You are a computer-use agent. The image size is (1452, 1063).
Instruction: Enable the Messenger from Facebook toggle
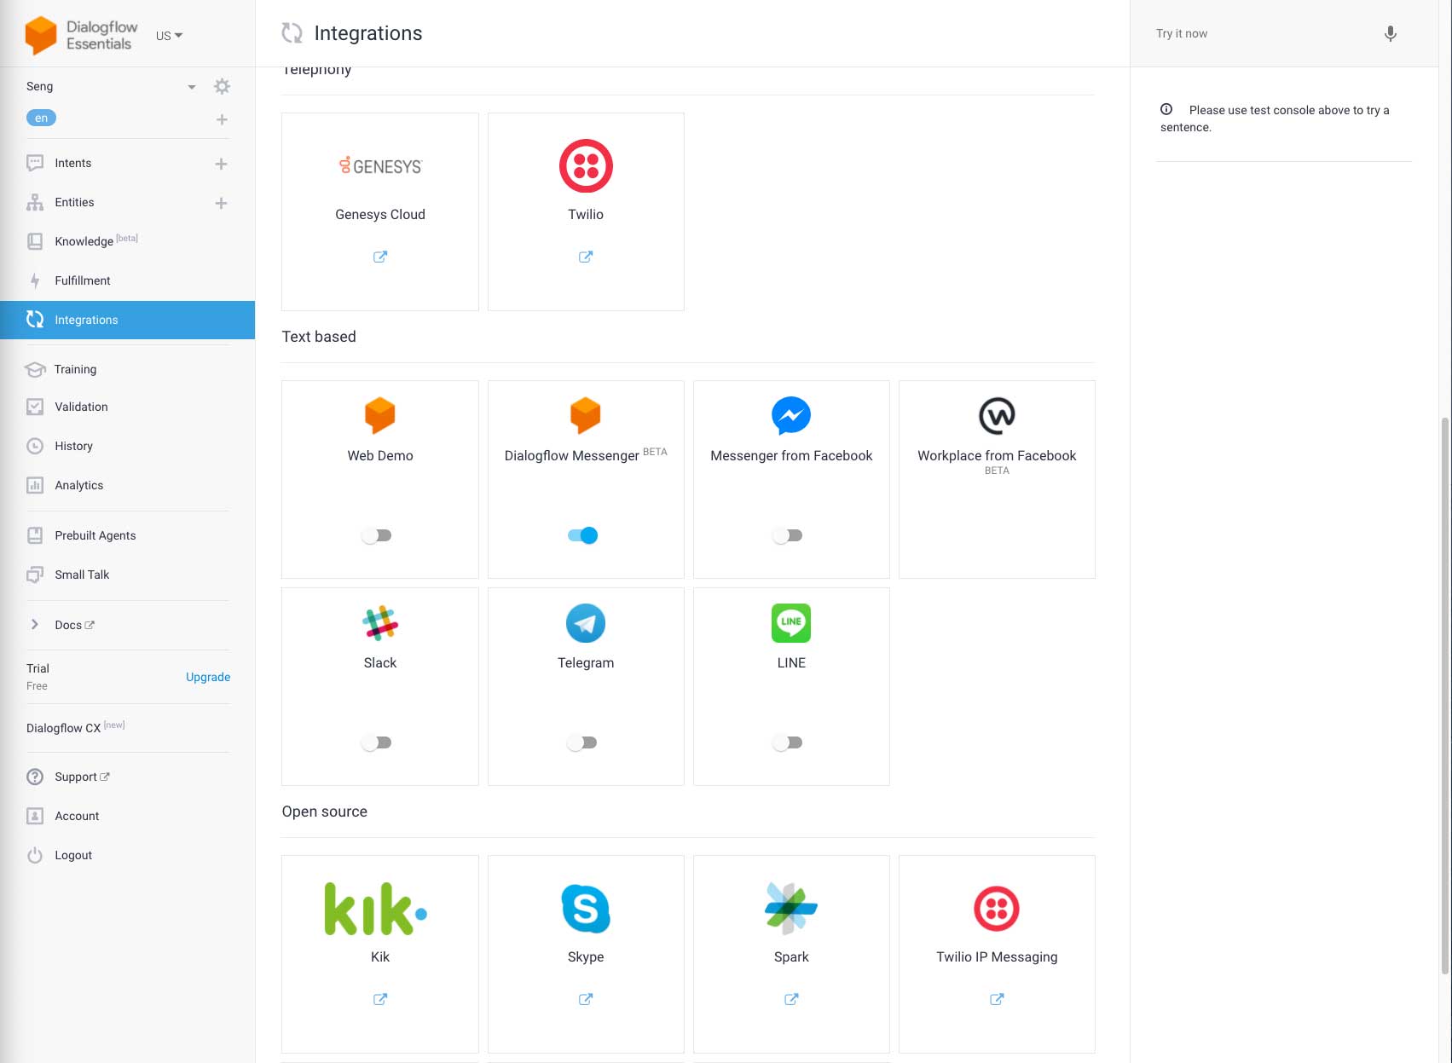[x=787, y=535]
